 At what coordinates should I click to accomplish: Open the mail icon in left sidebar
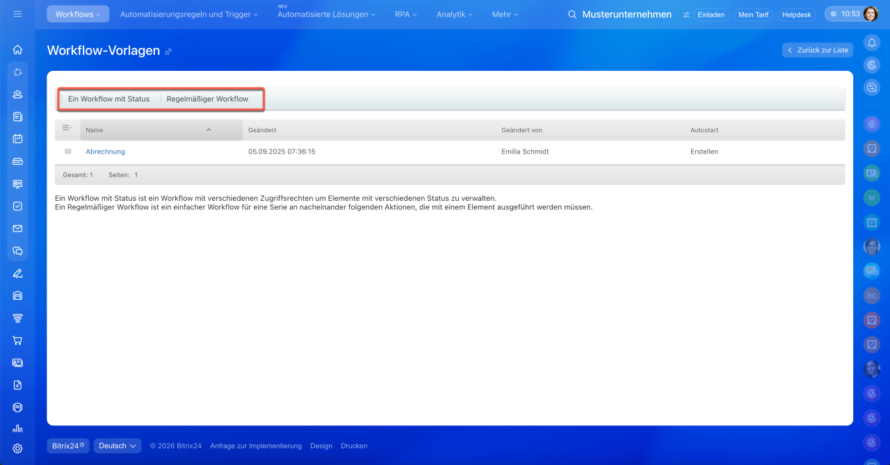point(17,229)
